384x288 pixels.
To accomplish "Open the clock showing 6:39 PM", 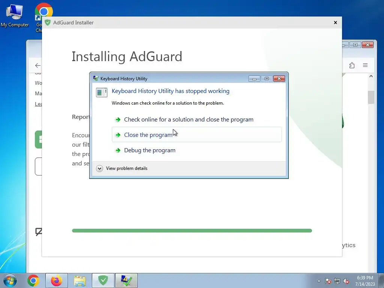I will [x=365, y=281].
